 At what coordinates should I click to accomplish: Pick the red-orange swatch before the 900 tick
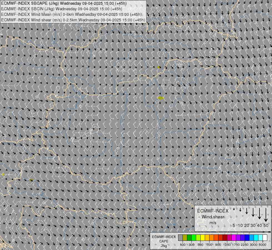click(x=216, y=237)
